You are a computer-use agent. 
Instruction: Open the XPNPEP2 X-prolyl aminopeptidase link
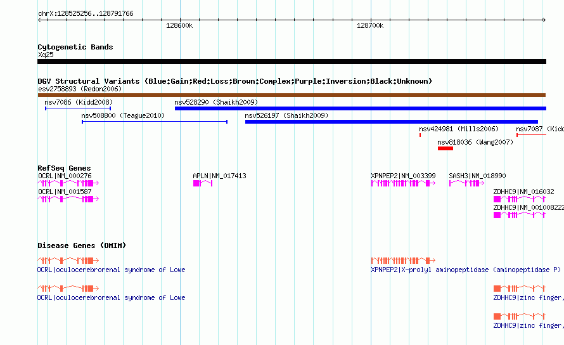point(466,270)
